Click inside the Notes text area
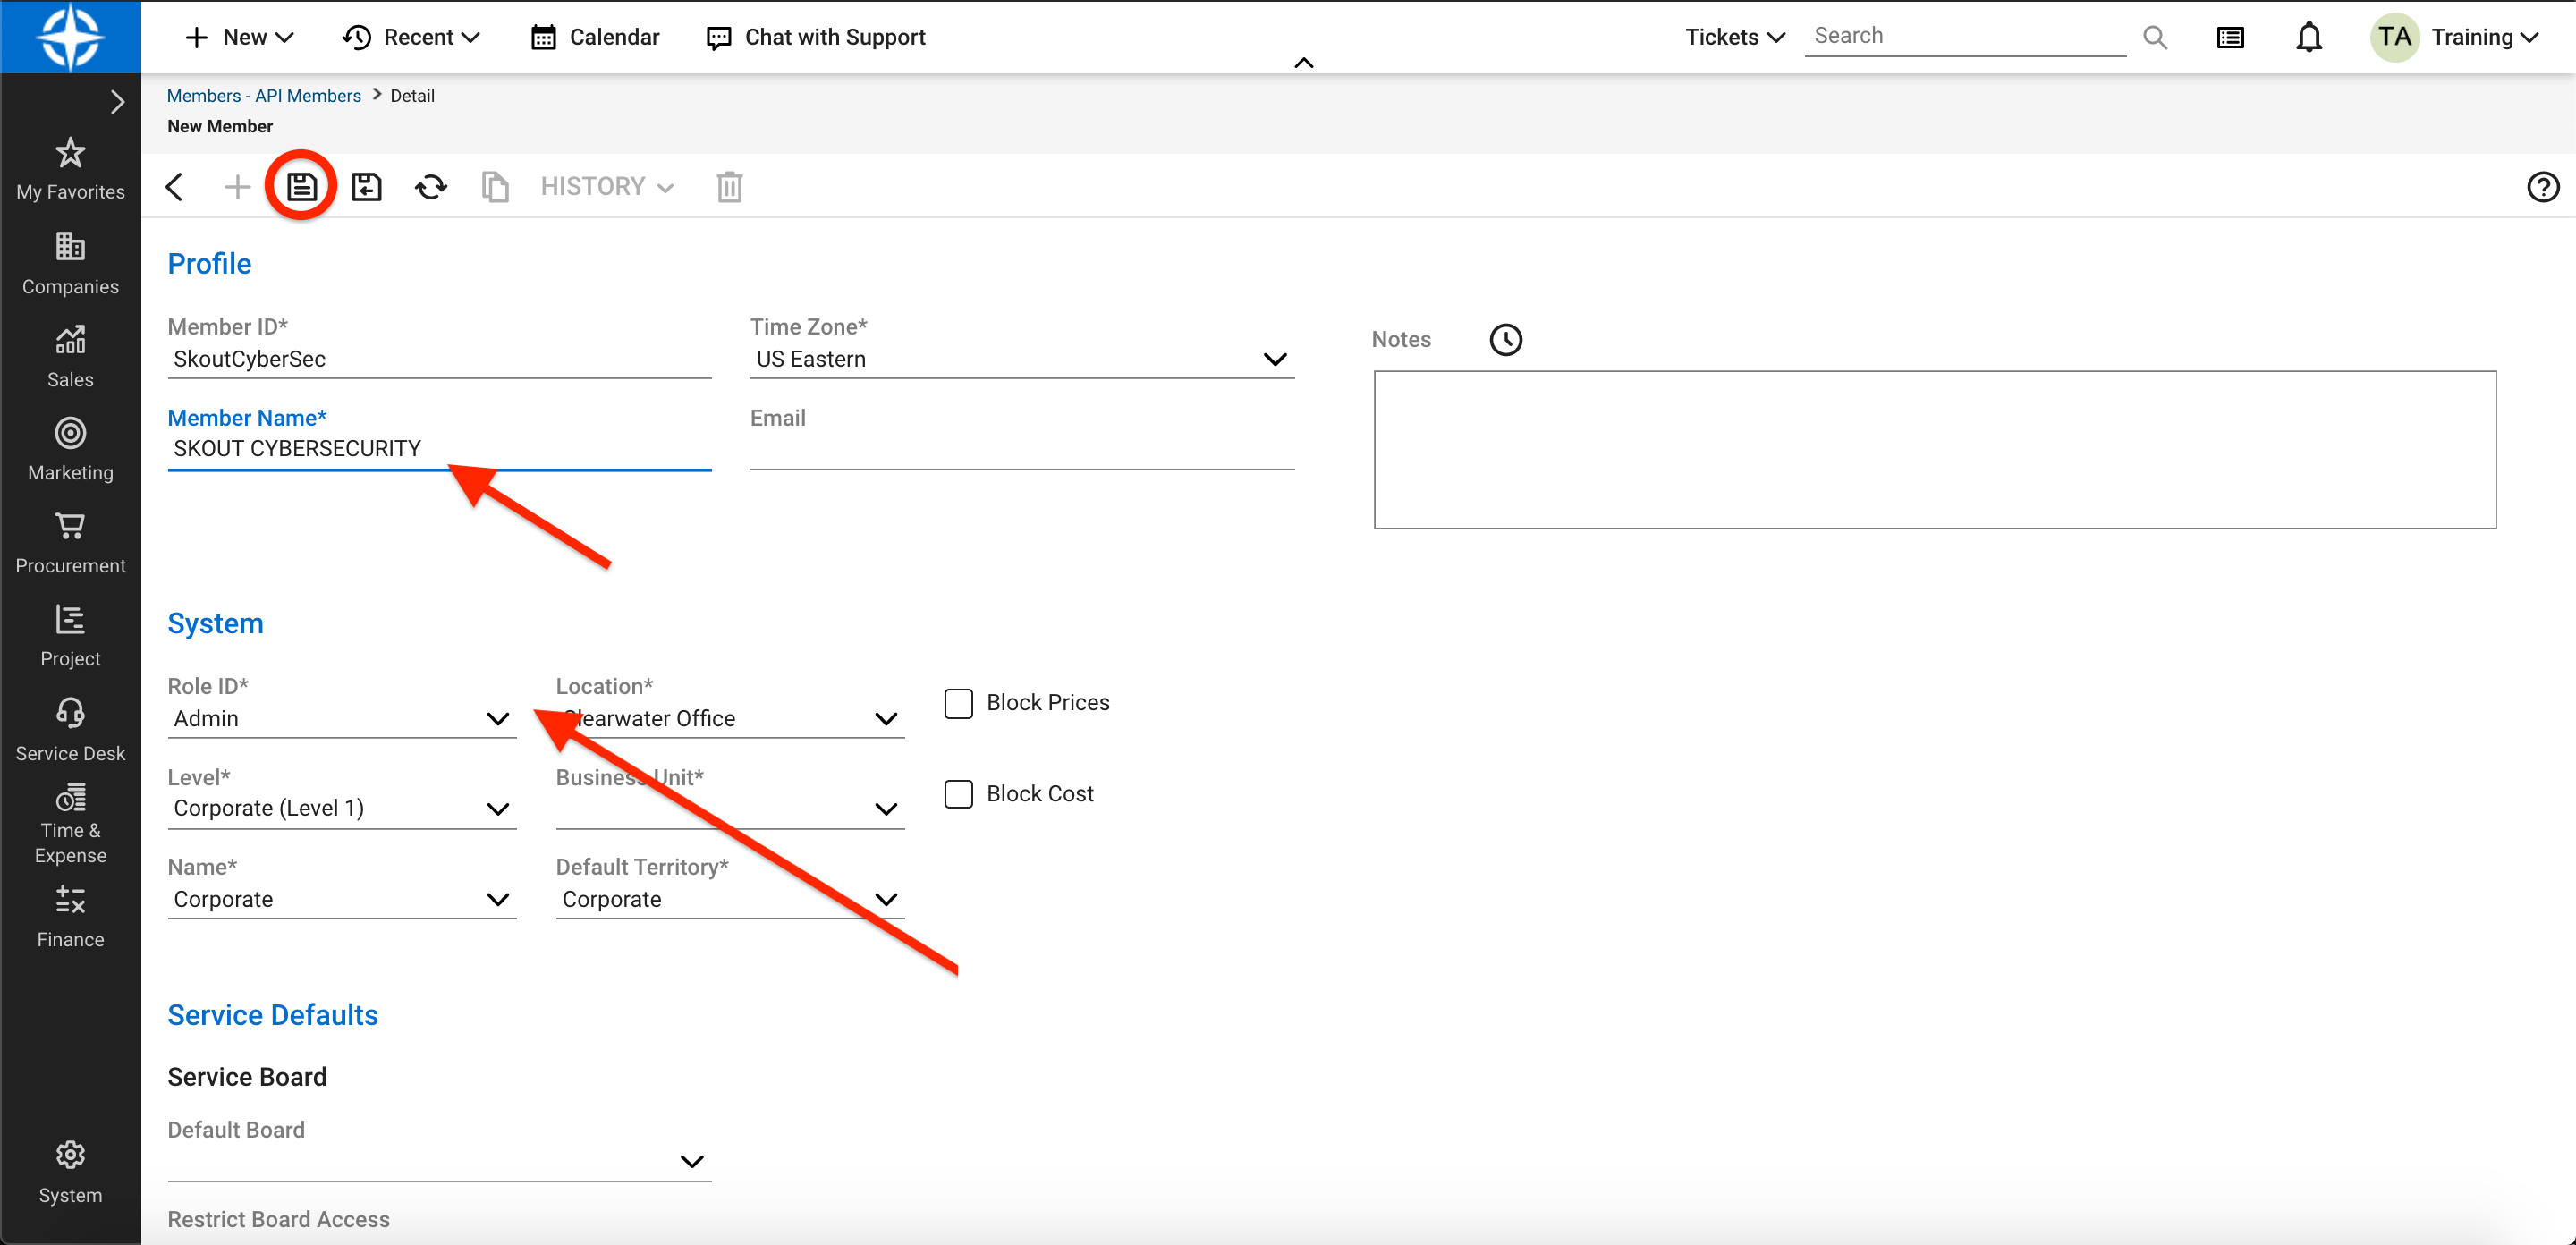 pyautogui.click(x=1934, y=450)
